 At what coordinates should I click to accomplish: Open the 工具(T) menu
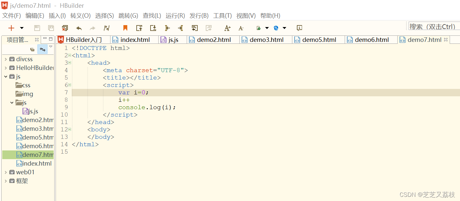click(x=223, y=15)
